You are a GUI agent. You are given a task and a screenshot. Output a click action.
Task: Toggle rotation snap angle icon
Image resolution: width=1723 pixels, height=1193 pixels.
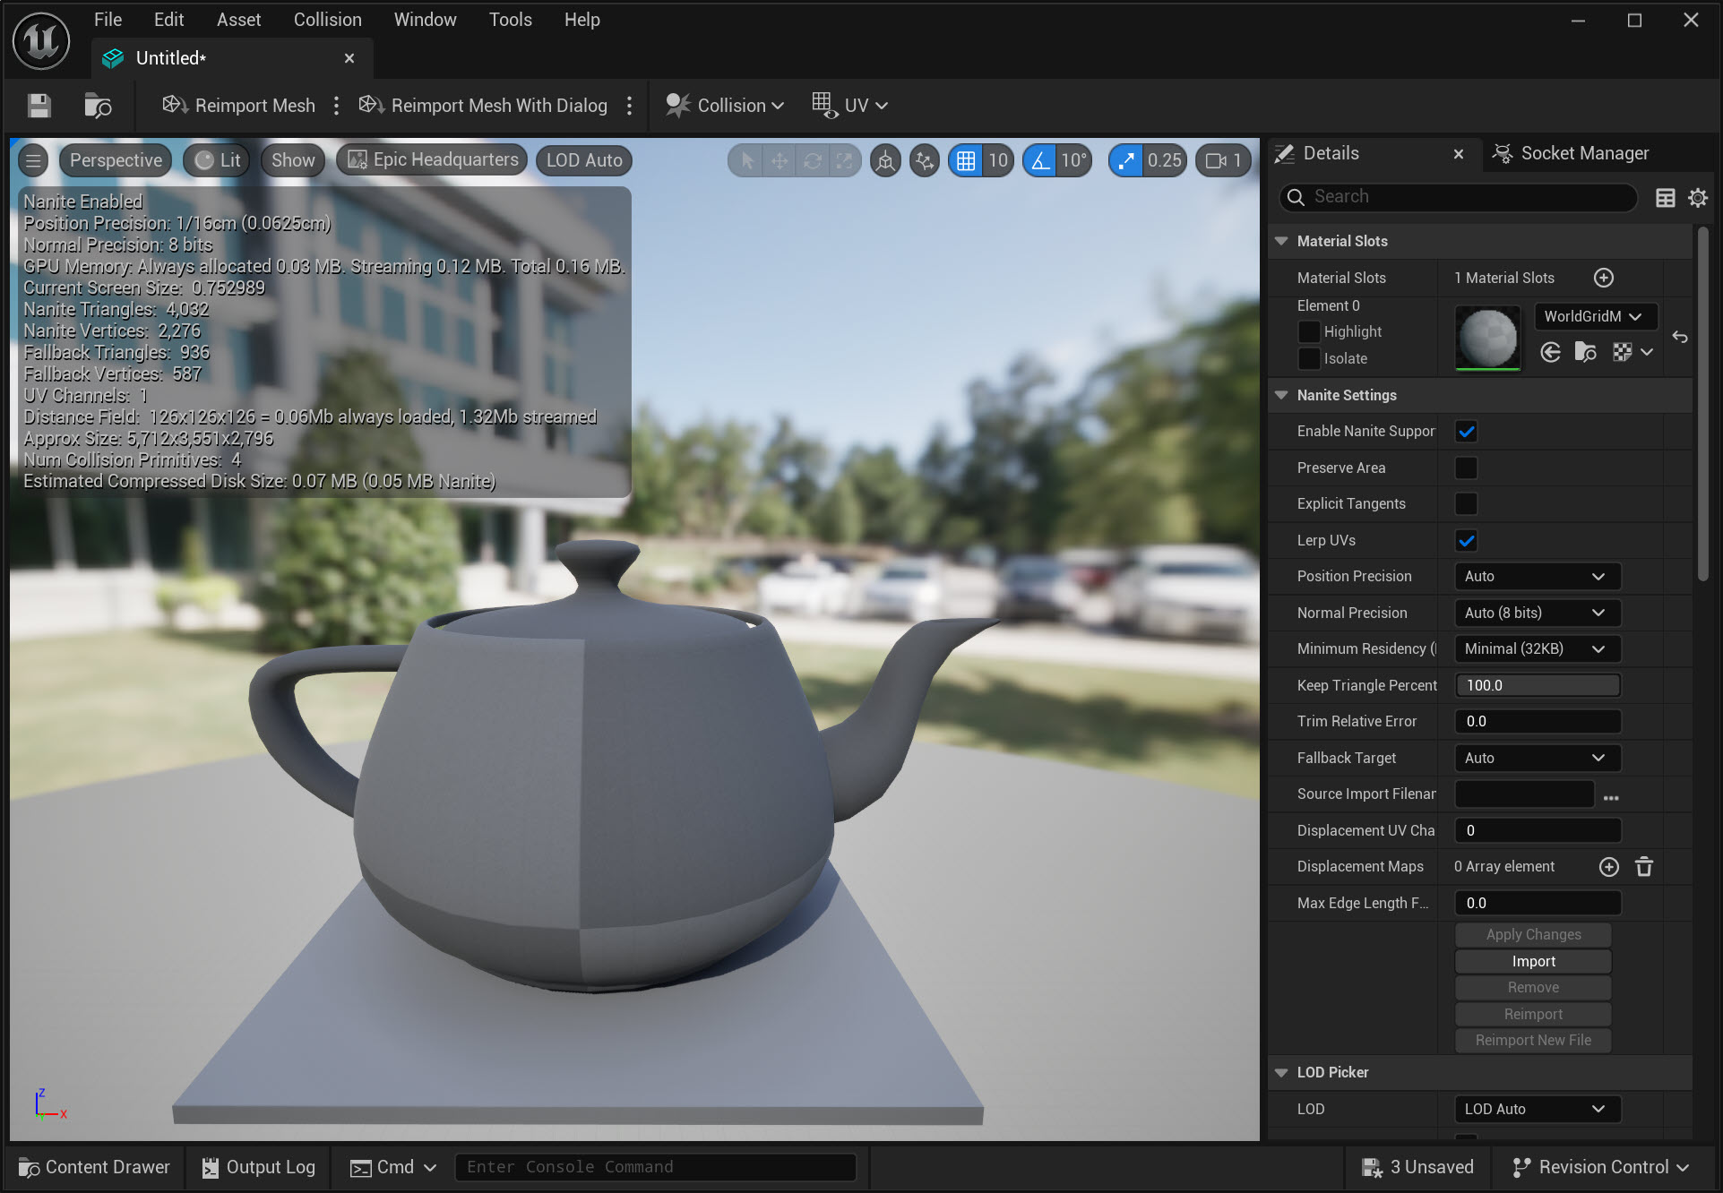(x=1039, y=160)
